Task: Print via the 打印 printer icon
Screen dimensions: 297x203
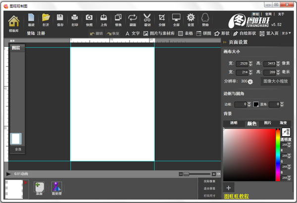Action: click(x=75, y=20)
